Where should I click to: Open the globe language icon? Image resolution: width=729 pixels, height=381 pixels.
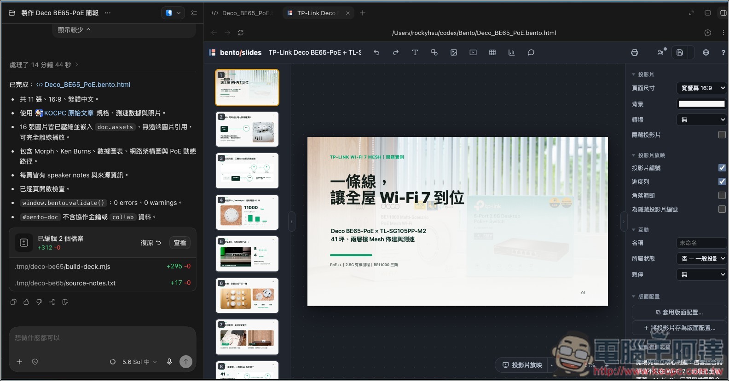[x=706, y=52]
